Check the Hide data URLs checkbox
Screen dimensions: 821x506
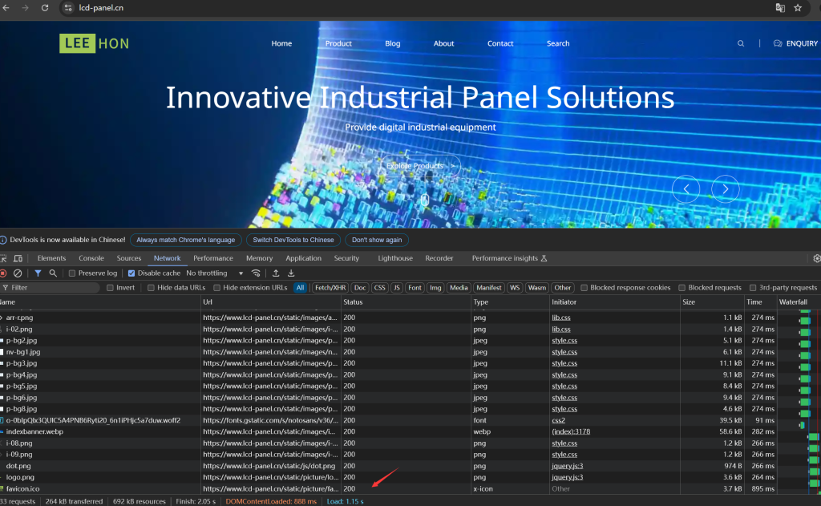[152, 288]
